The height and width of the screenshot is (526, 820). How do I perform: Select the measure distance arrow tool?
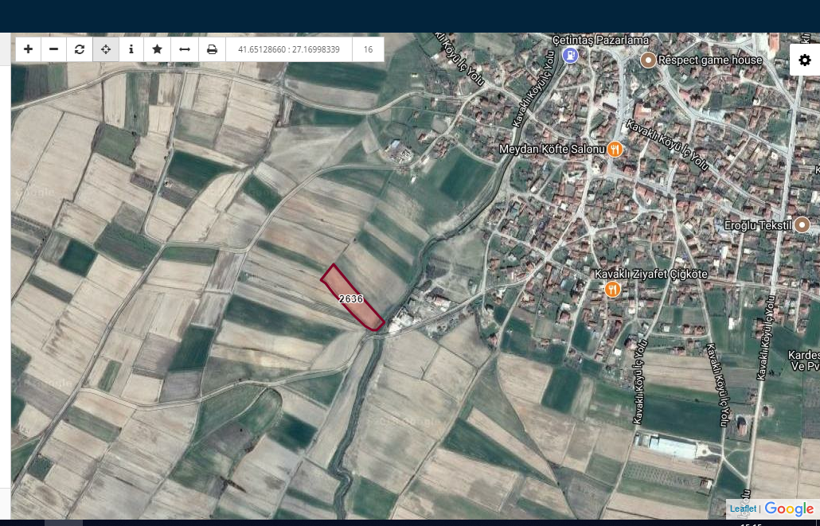click(185, 49)
